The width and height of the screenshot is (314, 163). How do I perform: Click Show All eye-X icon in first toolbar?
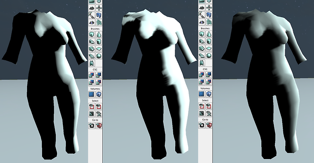click(99, 114)
